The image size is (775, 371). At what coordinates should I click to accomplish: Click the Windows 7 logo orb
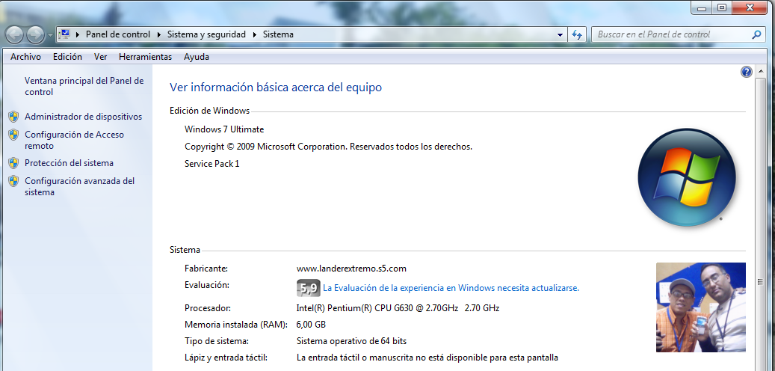[687, 177]
